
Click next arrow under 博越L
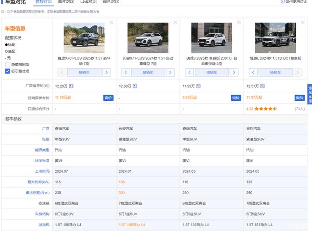(298, 73)
